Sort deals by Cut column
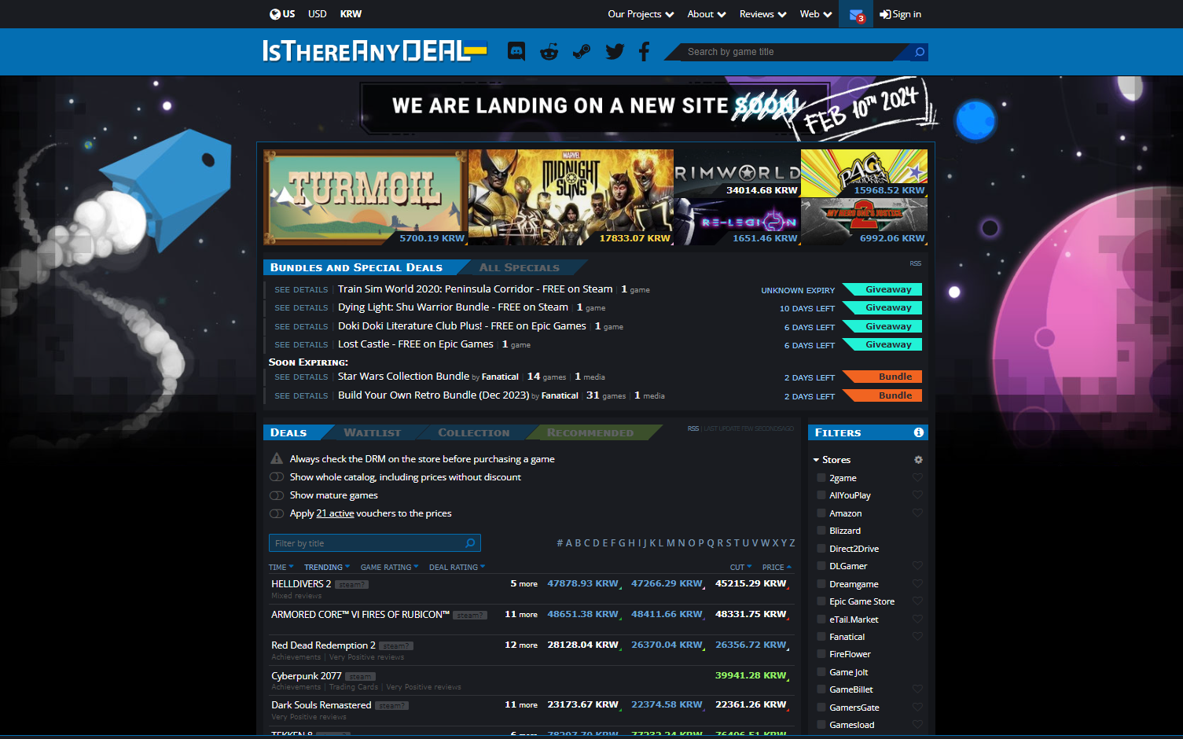Viewport: 1183px width, 739px height. point(740,567)
